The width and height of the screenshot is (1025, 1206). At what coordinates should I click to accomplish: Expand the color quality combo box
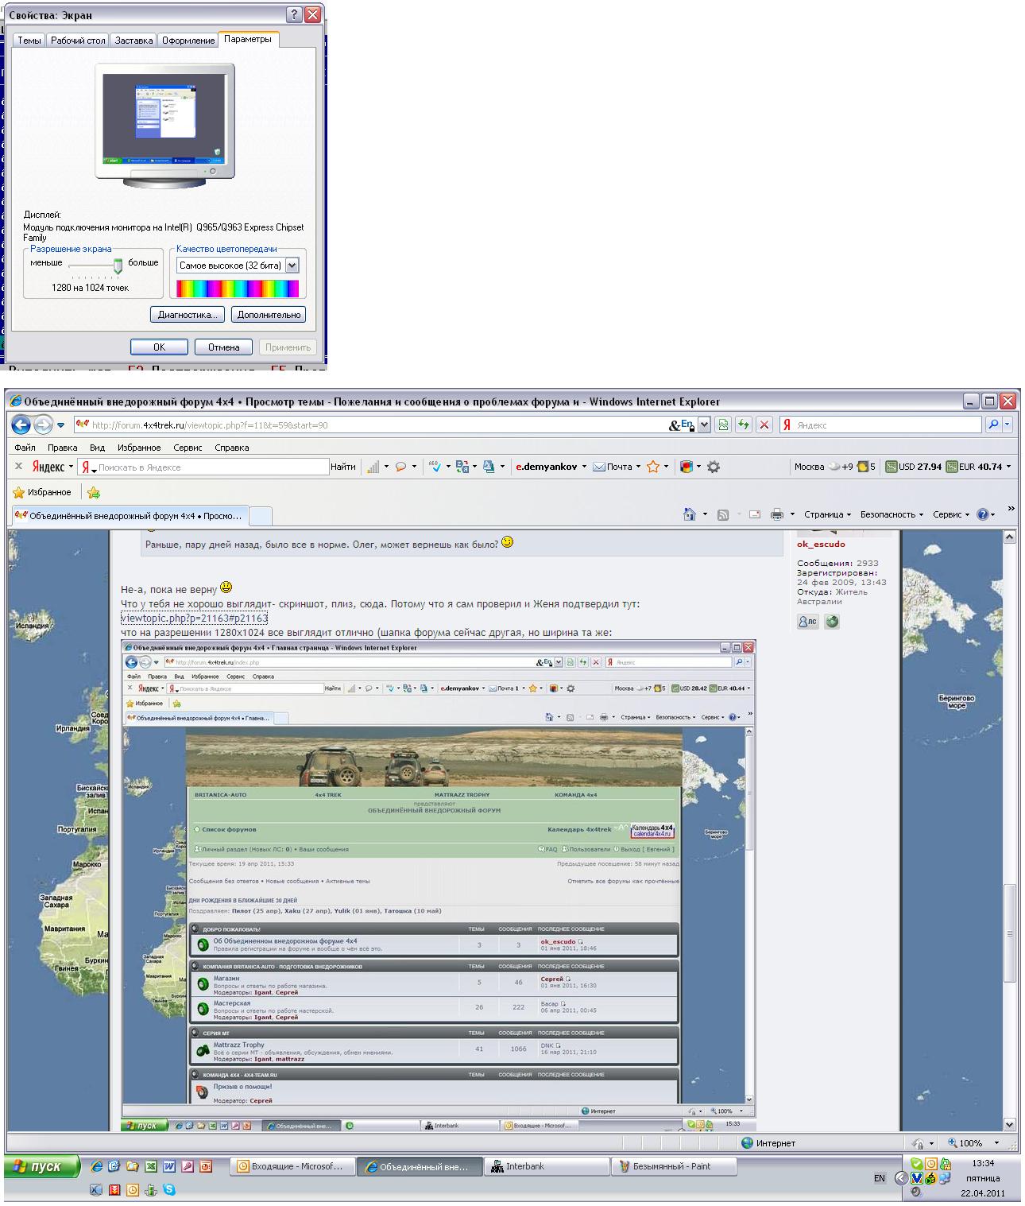pyautogui.click(x=292, y=266)
